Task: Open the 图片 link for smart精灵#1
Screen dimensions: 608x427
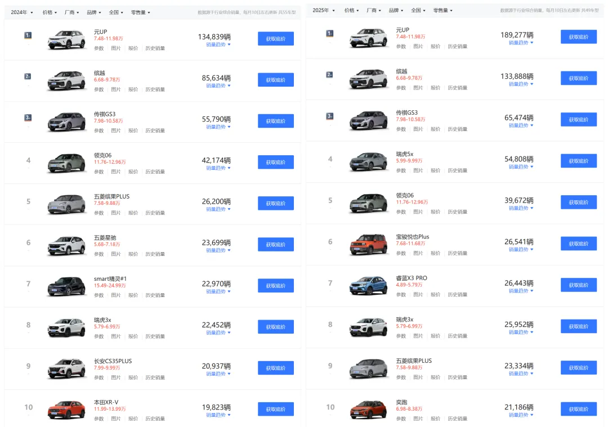Action: [x=116, y=295]
